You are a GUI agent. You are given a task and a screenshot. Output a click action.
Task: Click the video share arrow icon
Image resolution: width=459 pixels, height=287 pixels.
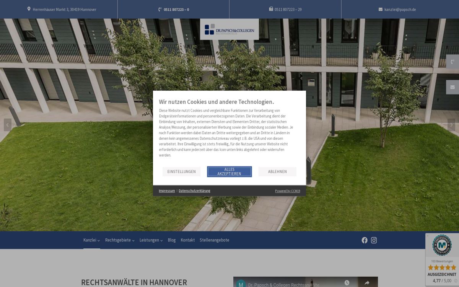[366, 283]
